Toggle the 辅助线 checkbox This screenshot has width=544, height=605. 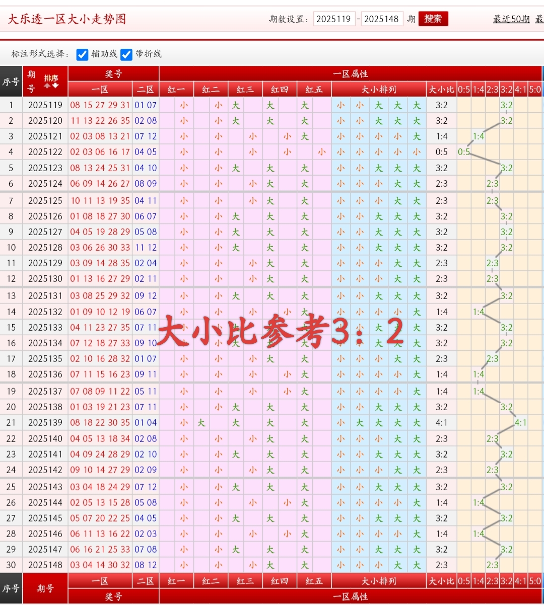[x=82, y=54]
